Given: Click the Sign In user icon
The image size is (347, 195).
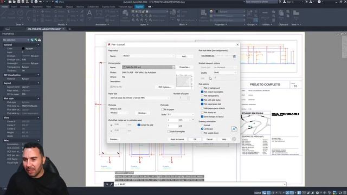Looking at the screenshot, I should tap(285, 2).
